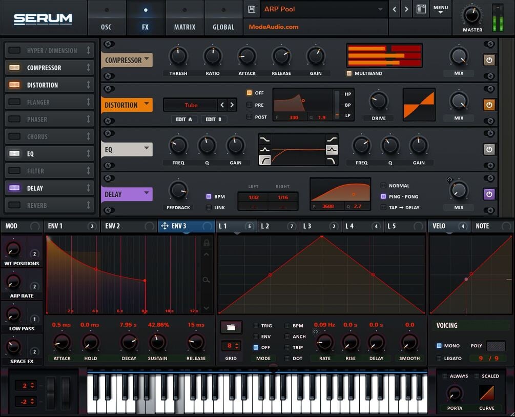Click the delay FEEDBACK knob
Screen dimensions: 515x417
[x=178, y=190]
